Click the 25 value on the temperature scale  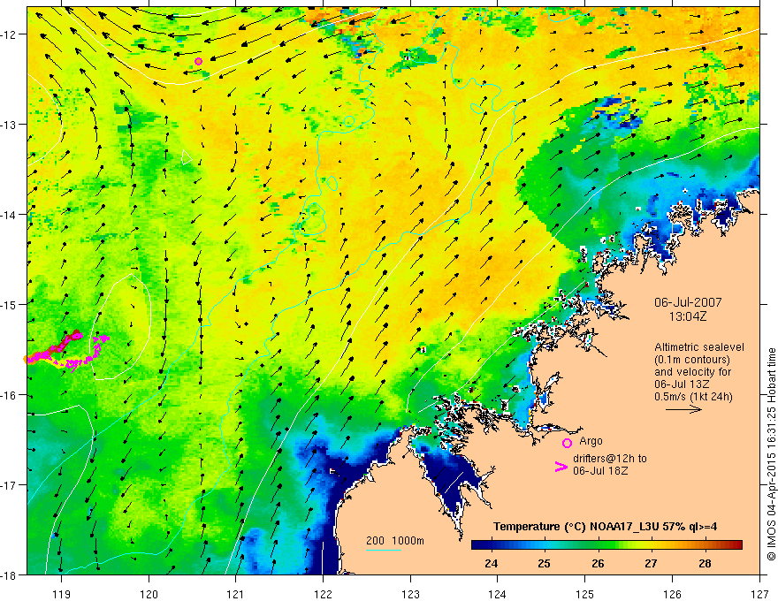545,563
